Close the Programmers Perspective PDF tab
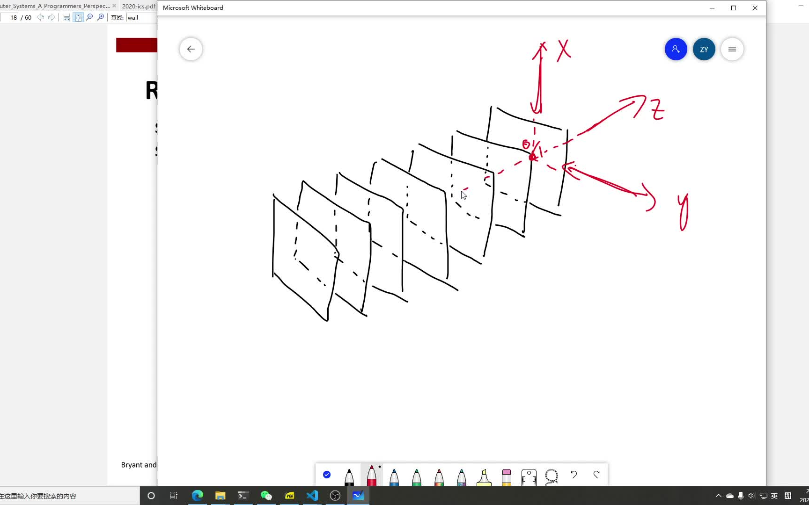The height and width of the screenshot is (505, 809). (x=114, y=6)
